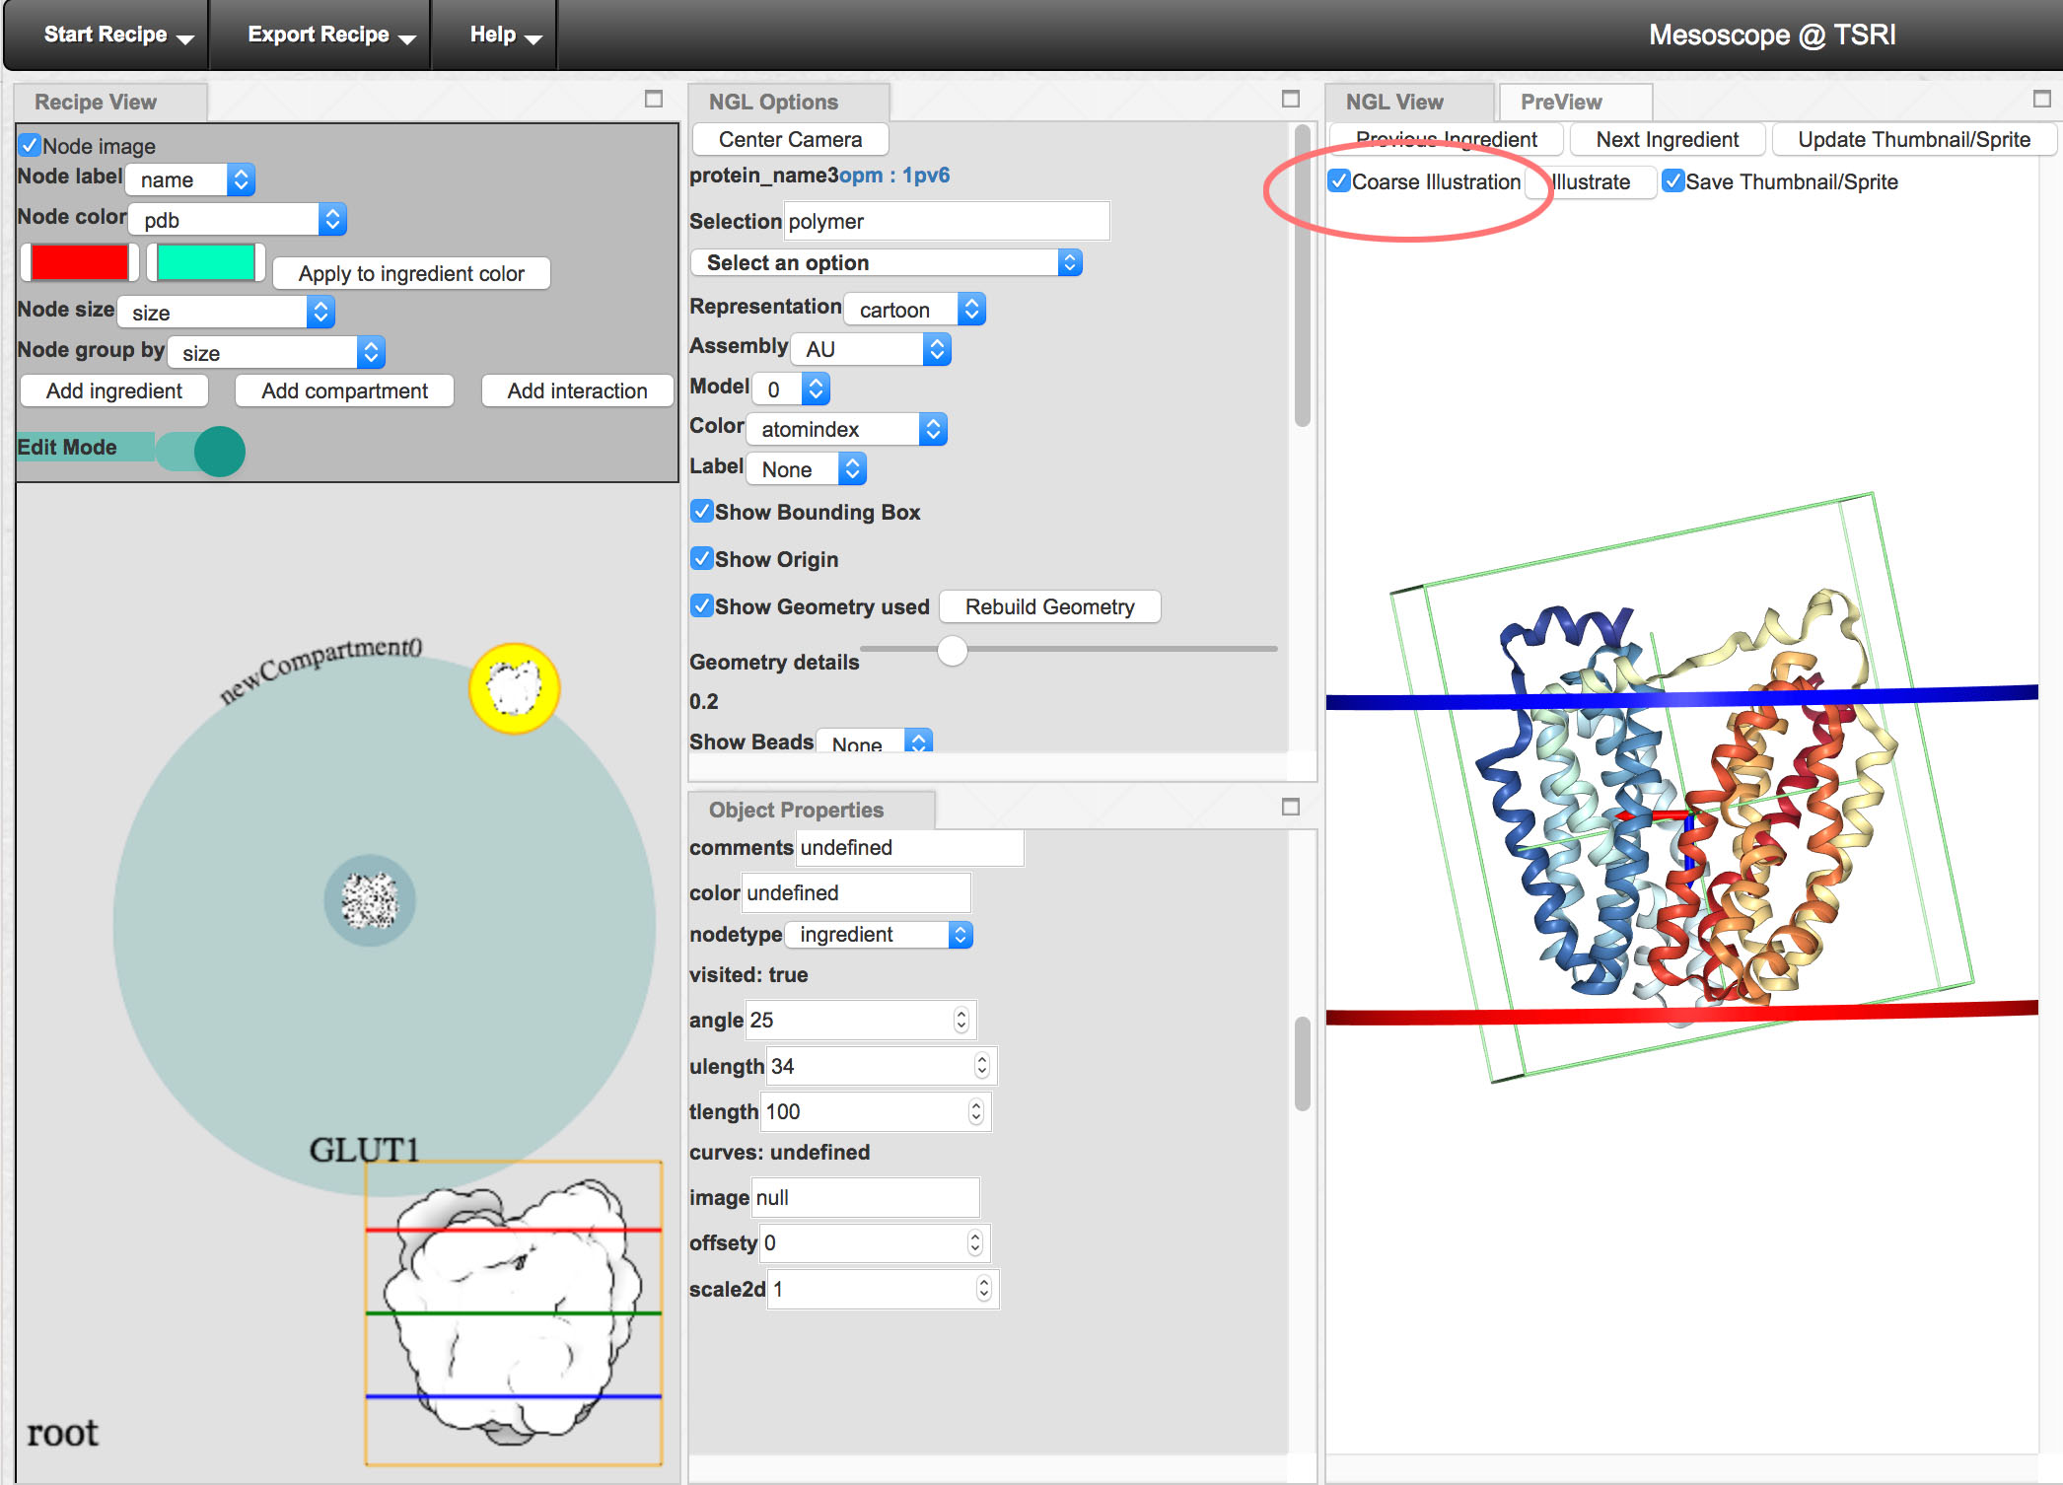This screenshot has height=1485, width=2063.
Task: Click the Selection polymer input field
Action: (947, 221)
